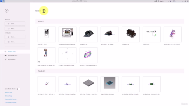This screenshot has width=189, height=106.
Task: Create a new family with Families New button
Action: click(x=15, y=42)
